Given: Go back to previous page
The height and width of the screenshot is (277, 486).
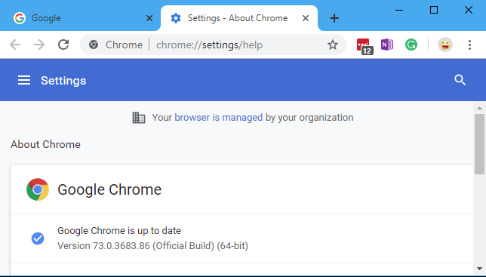Looking at the screenshot, I should (15, 45).
